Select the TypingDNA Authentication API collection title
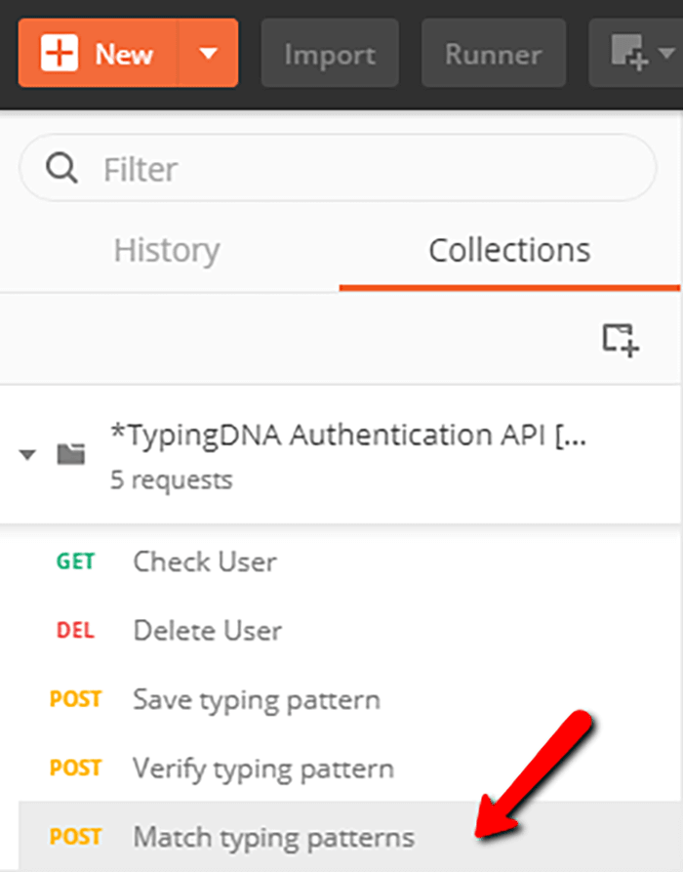Screen dimensions: 683x872 [348, 435]
